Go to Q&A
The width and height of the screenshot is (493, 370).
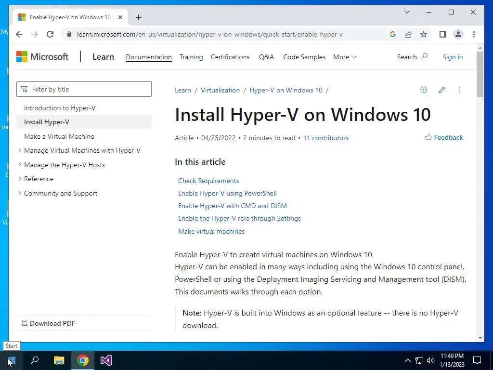(x=266, y=57)
